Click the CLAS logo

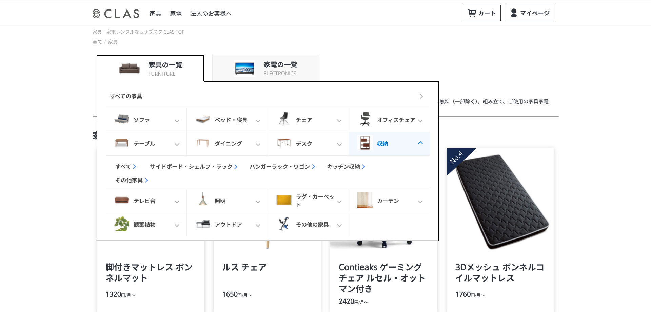click(116, 14)
